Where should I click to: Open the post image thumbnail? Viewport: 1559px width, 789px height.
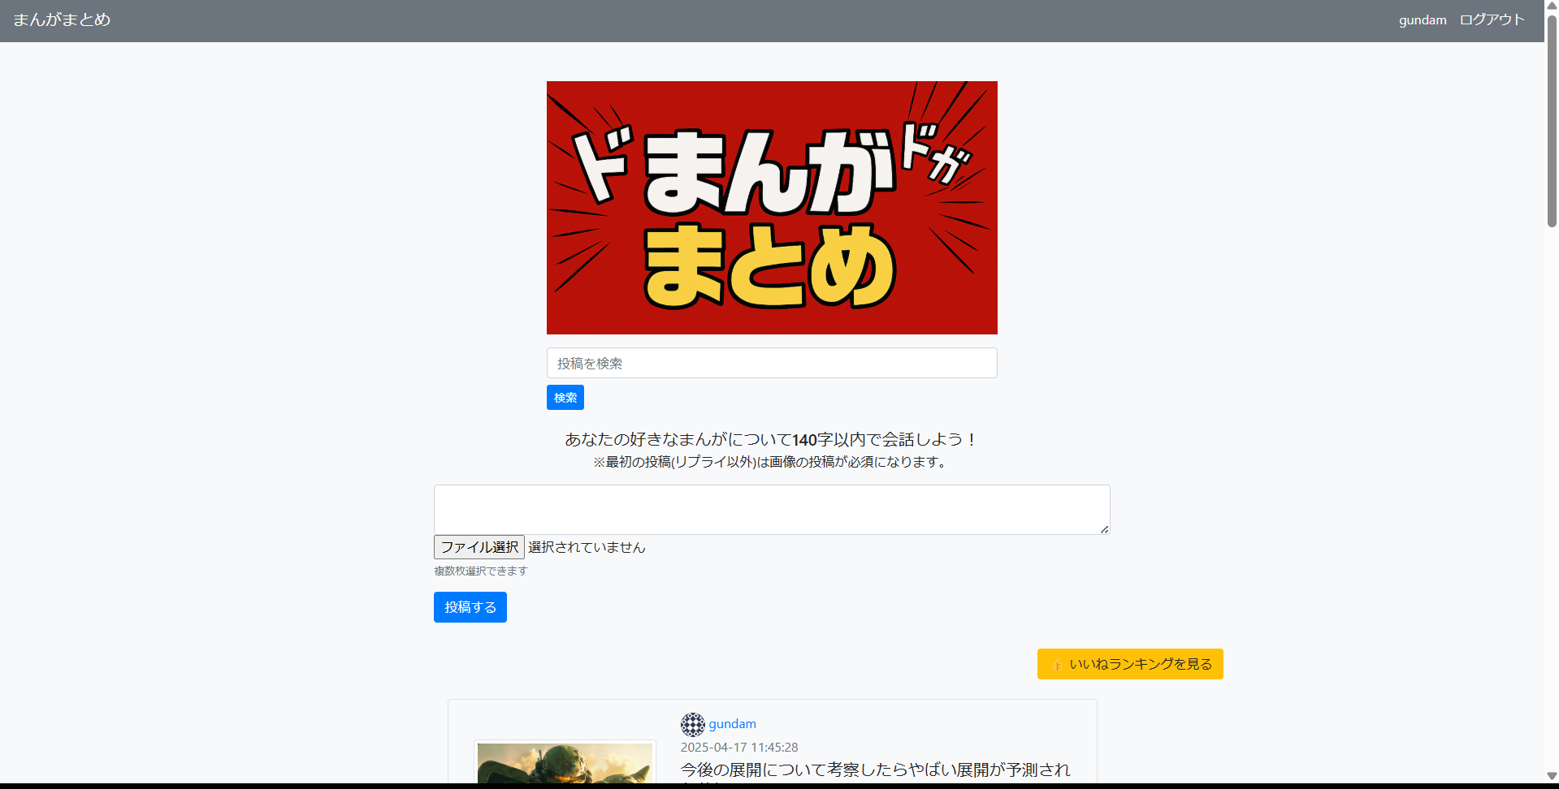pyautogui.click(x=565, y=763)
